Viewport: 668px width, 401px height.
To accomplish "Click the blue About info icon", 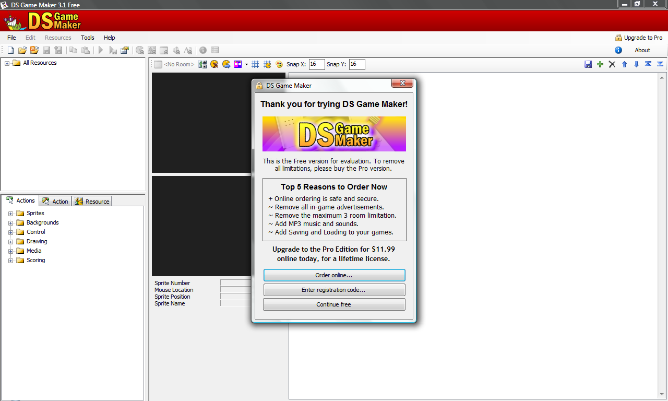I will pos(618,50).
